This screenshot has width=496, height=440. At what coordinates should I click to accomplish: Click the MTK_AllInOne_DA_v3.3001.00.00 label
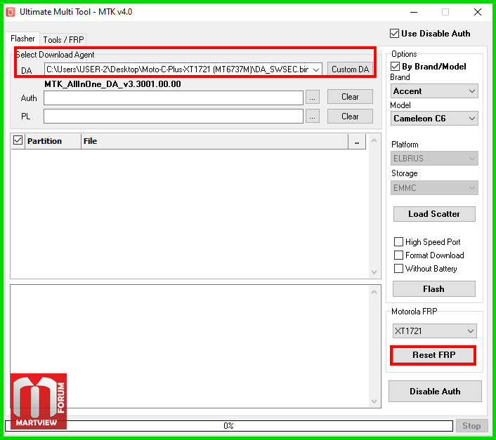(112, 84)
